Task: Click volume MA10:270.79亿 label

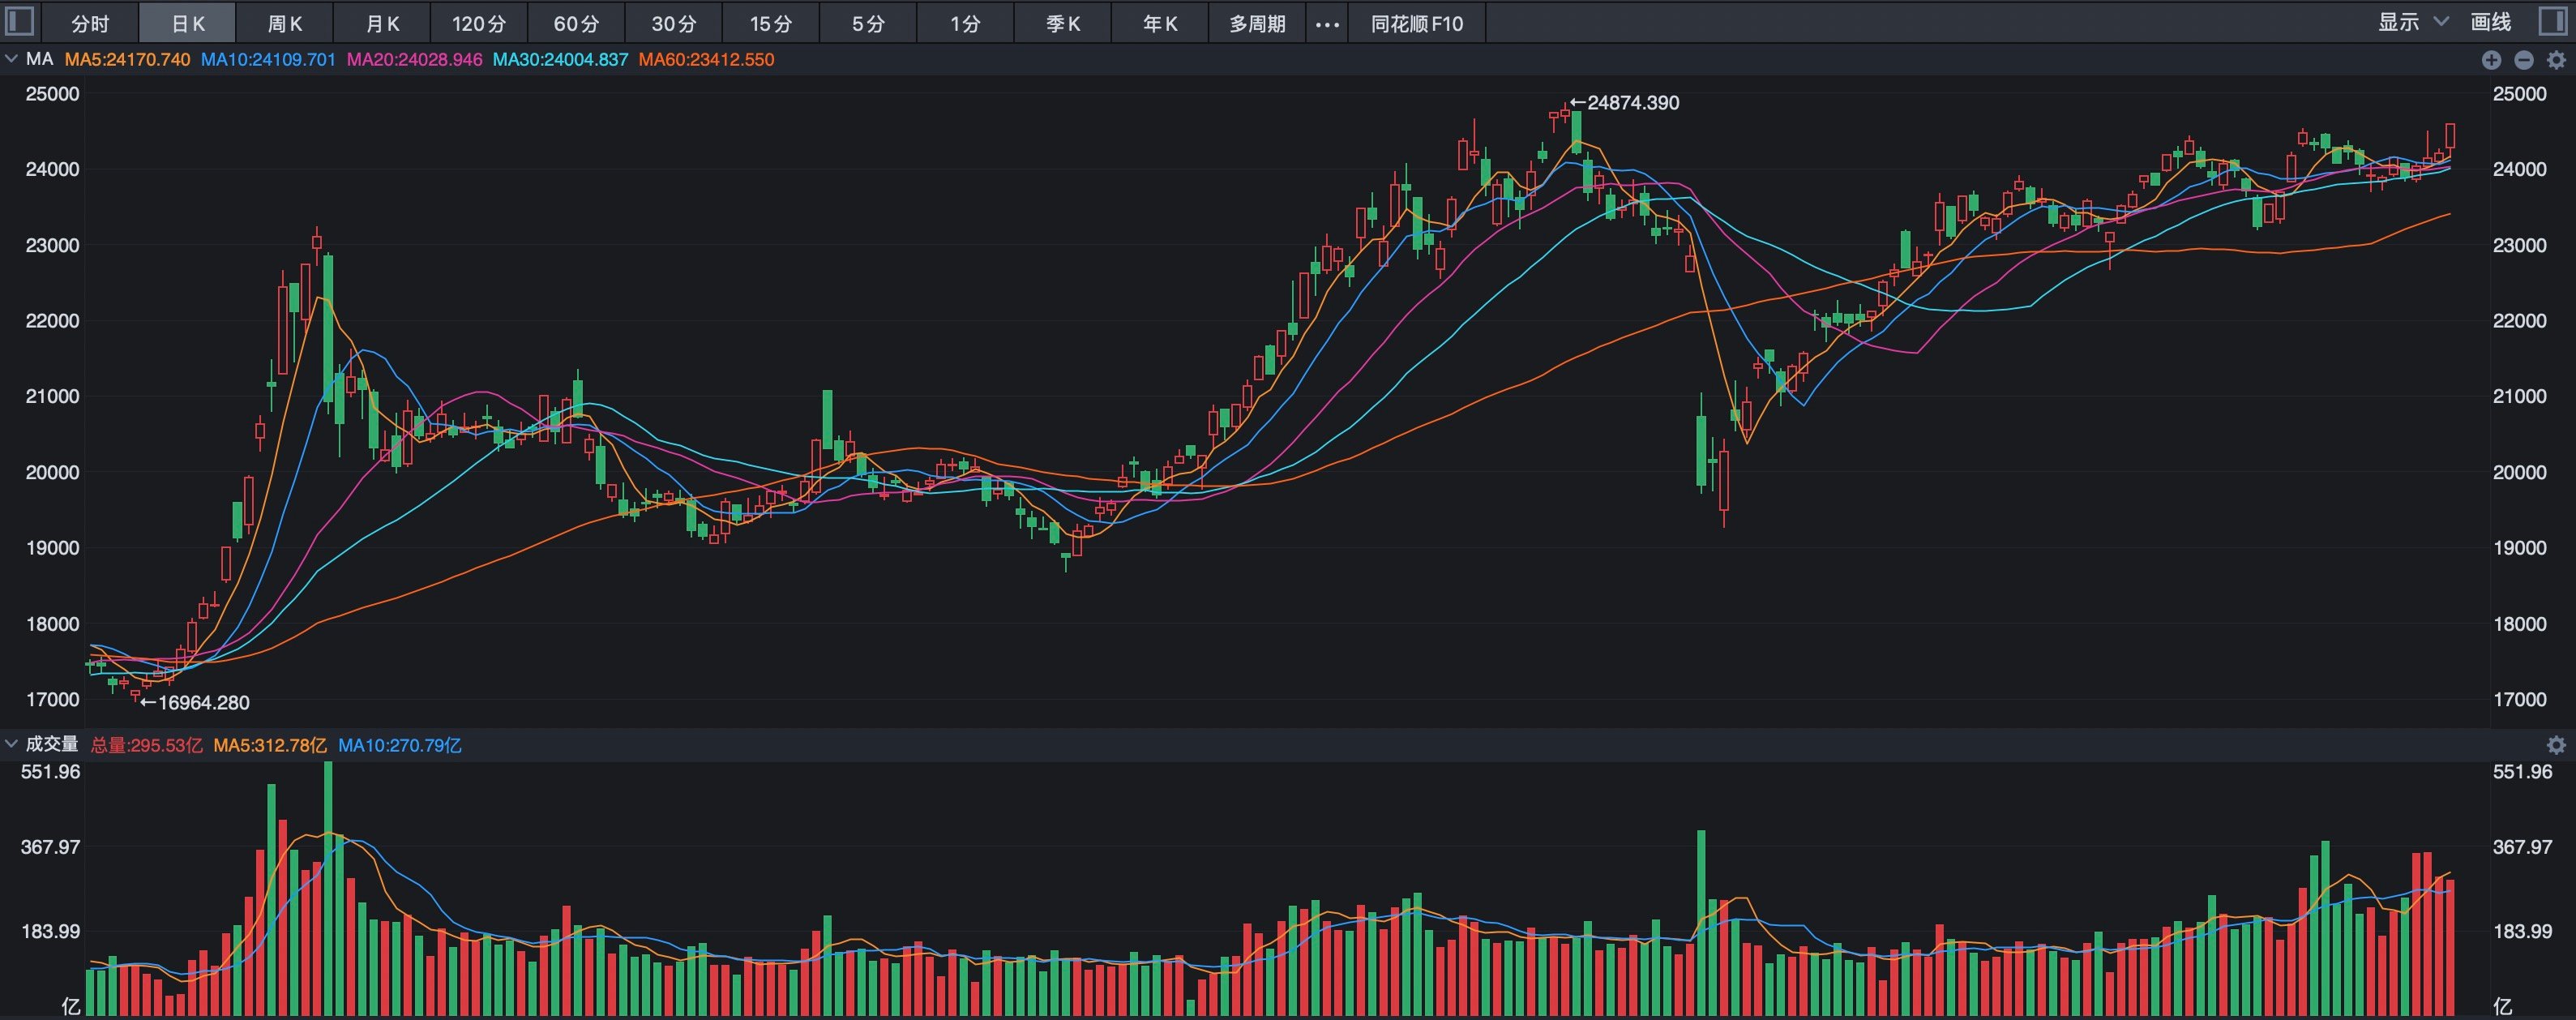Action: (x=400, y=745)
